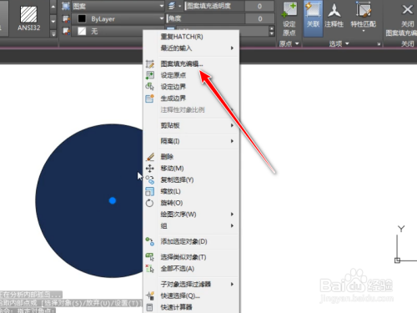417x313 pixels.
Task: Choose Scale(L) from the menu
Action: tap(191, 191)
